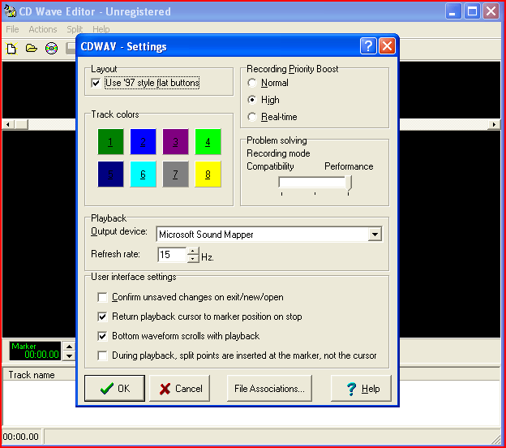Image resolution: width=506 pixels, height=448 pixels.
Task: Decrease Marker time with down arrow
Action: pos(69,356)
